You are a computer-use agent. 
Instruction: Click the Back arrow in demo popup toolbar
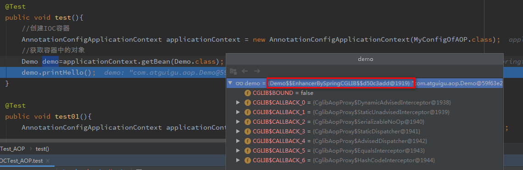(x=245, y=71)
